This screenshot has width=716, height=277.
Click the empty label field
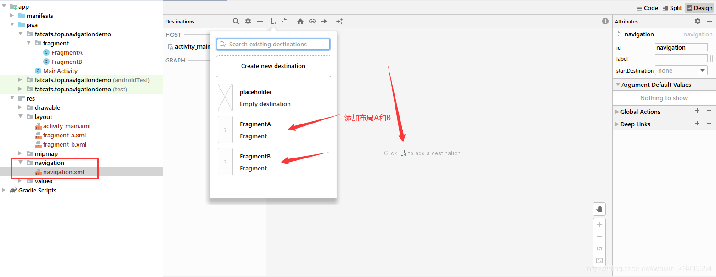(681, 59)
